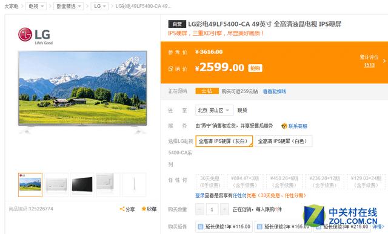Choose 30天免息 installment option
388x234 pixels.
[210, 181]
